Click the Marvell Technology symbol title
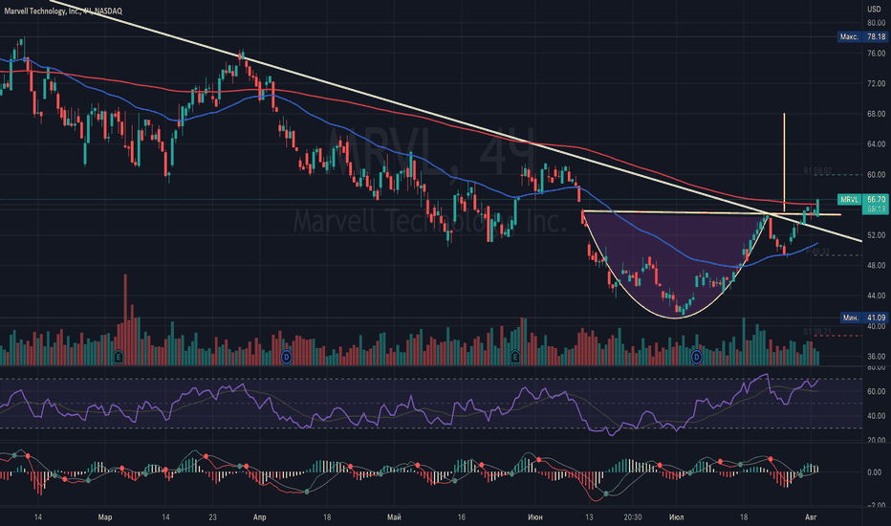 click(62, 11)
